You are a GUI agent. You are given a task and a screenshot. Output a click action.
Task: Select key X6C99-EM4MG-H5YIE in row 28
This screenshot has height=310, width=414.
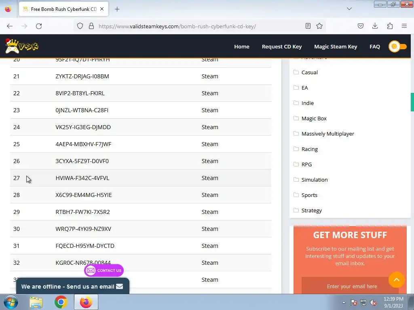[84, 195]
